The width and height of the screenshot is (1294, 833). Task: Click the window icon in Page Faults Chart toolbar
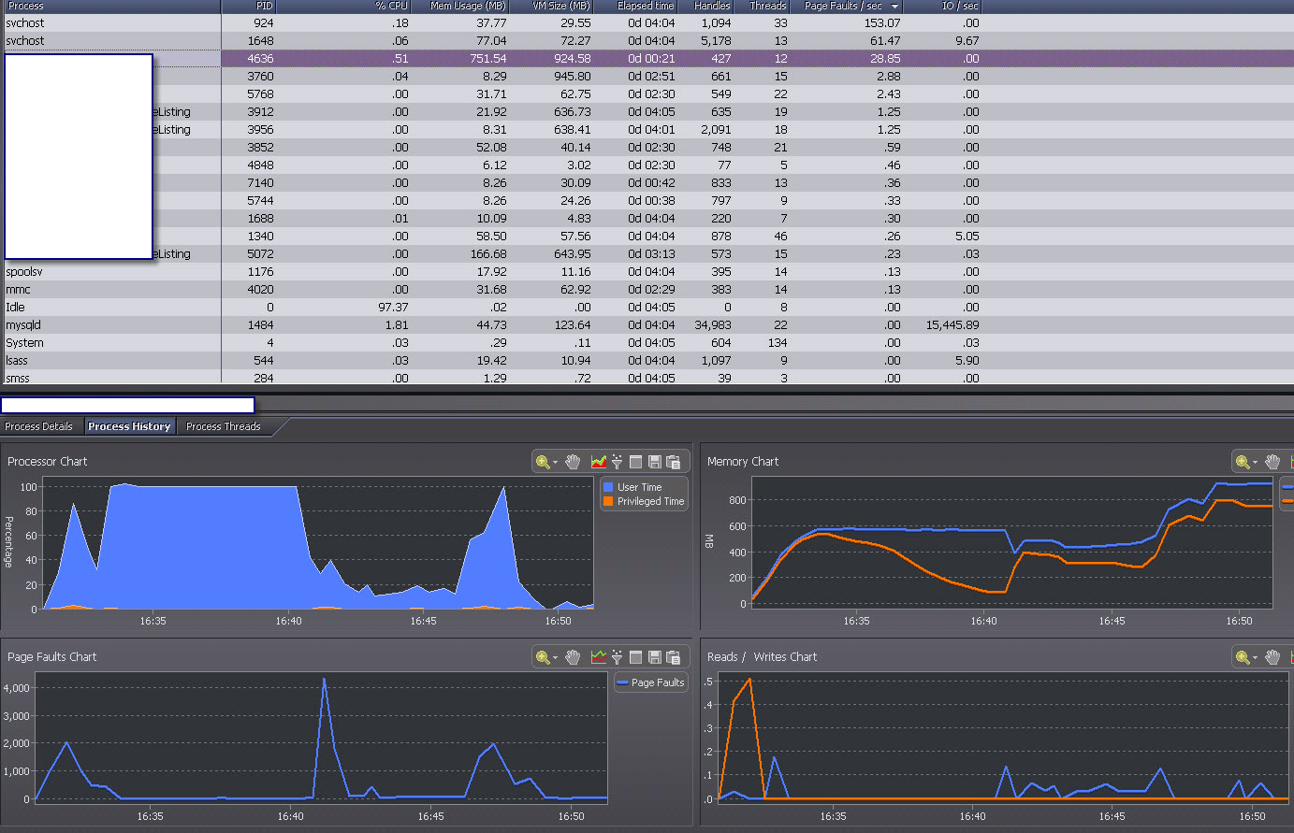point(636,657)
